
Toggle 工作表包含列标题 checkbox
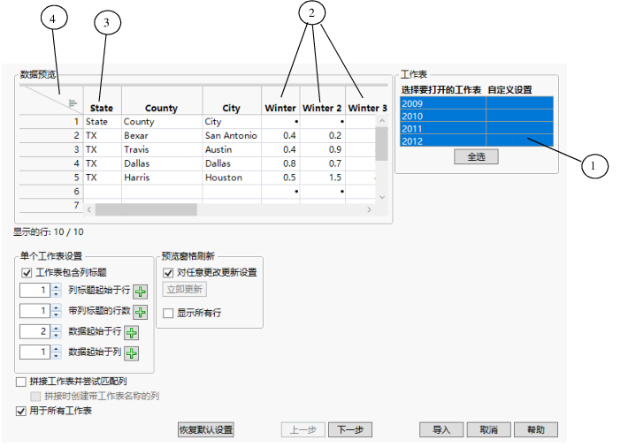pos(27,273)
